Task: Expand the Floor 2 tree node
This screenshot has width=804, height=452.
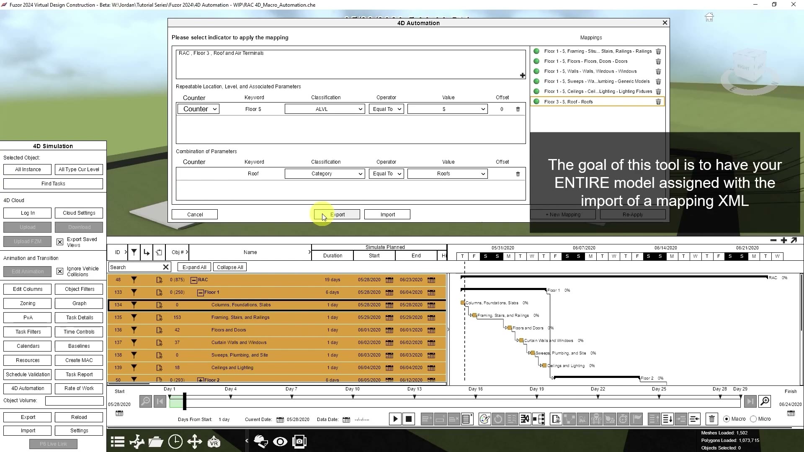Action: (201, 380)
